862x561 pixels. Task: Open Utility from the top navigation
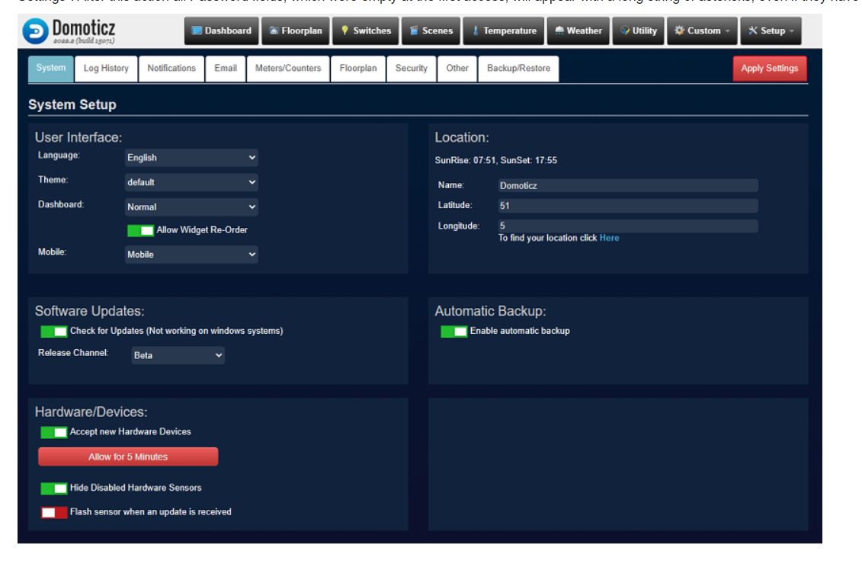(639, 31)
